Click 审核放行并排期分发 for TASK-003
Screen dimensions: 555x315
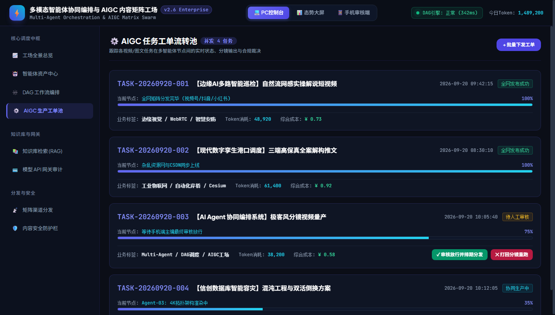pyautogui.click(x=460, y=255)
